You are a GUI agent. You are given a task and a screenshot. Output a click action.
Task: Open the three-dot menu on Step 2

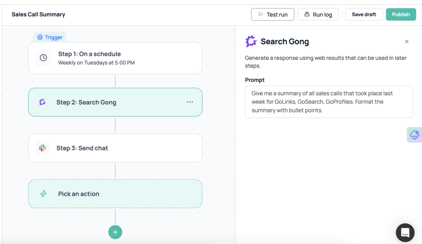(x=190, y=102)
